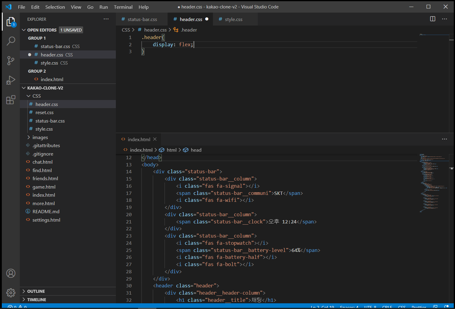Open the Source Control view
Viewport: 455px width, 309px height.
click(11, 61)
